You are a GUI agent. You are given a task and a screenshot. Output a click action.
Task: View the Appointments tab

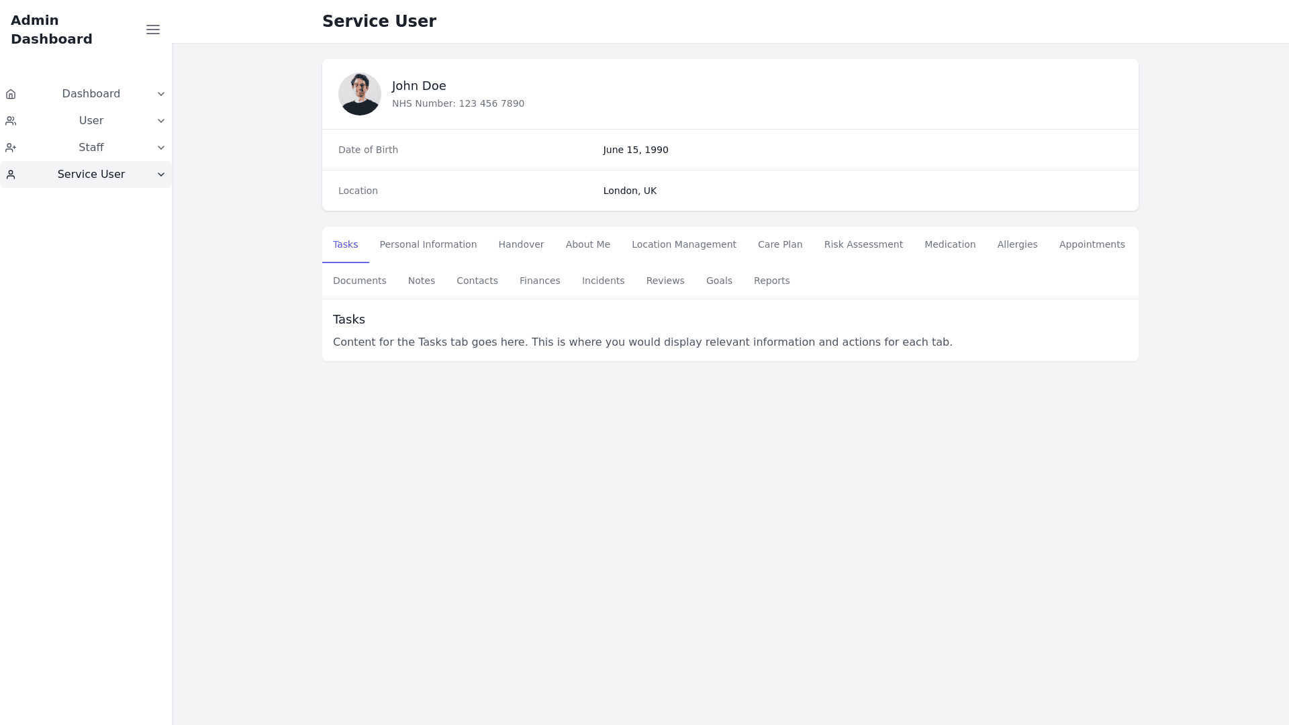click(x=1092, y=244)
